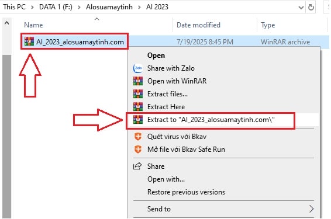The width and height of the screenshot is (331, 219).
Task: Sort by the Name column header
Action: click(x=33, y=25)
